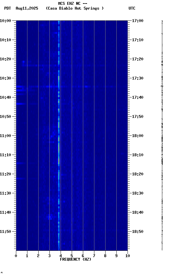Image resolution: width=176 pixels, height=276 pixels.
Task: Click the 17:40 UTC time label
Action: 138,97
